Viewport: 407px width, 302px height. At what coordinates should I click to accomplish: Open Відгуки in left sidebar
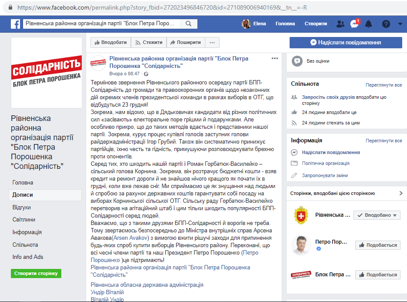(x=22, y=208)
